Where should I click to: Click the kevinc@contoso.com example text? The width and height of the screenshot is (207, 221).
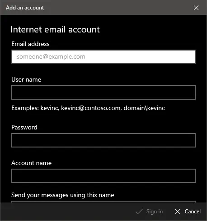pyautogui.click(x=91, y=108)
